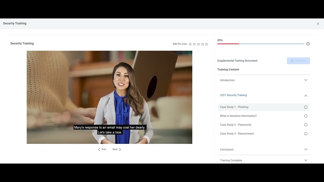Click the Security Training title in header bar
The image size is (324, 182).
coord(15,24)
